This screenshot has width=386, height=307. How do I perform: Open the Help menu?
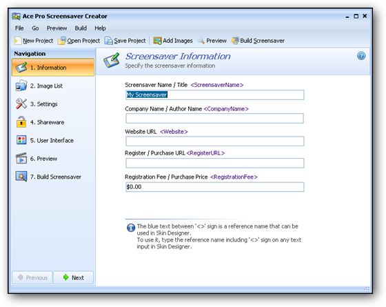pos(100,28)
